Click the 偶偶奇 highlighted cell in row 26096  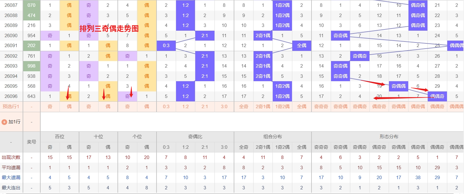437,96
